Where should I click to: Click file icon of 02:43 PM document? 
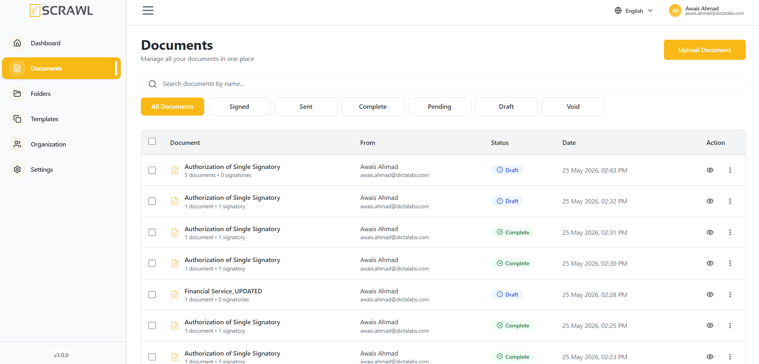coord(175,170)
